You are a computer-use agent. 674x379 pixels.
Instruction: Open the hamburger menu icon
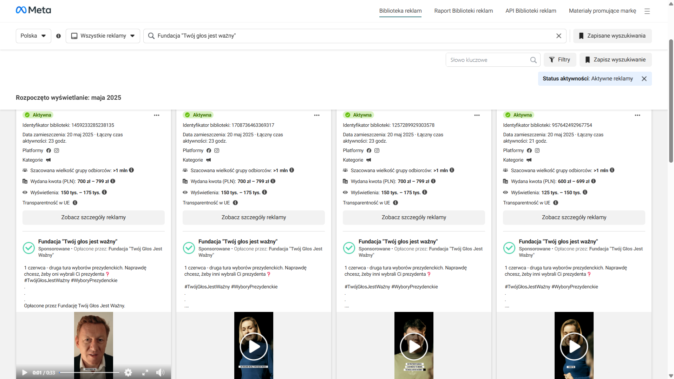pyautogui.click(x=647, y=11)
